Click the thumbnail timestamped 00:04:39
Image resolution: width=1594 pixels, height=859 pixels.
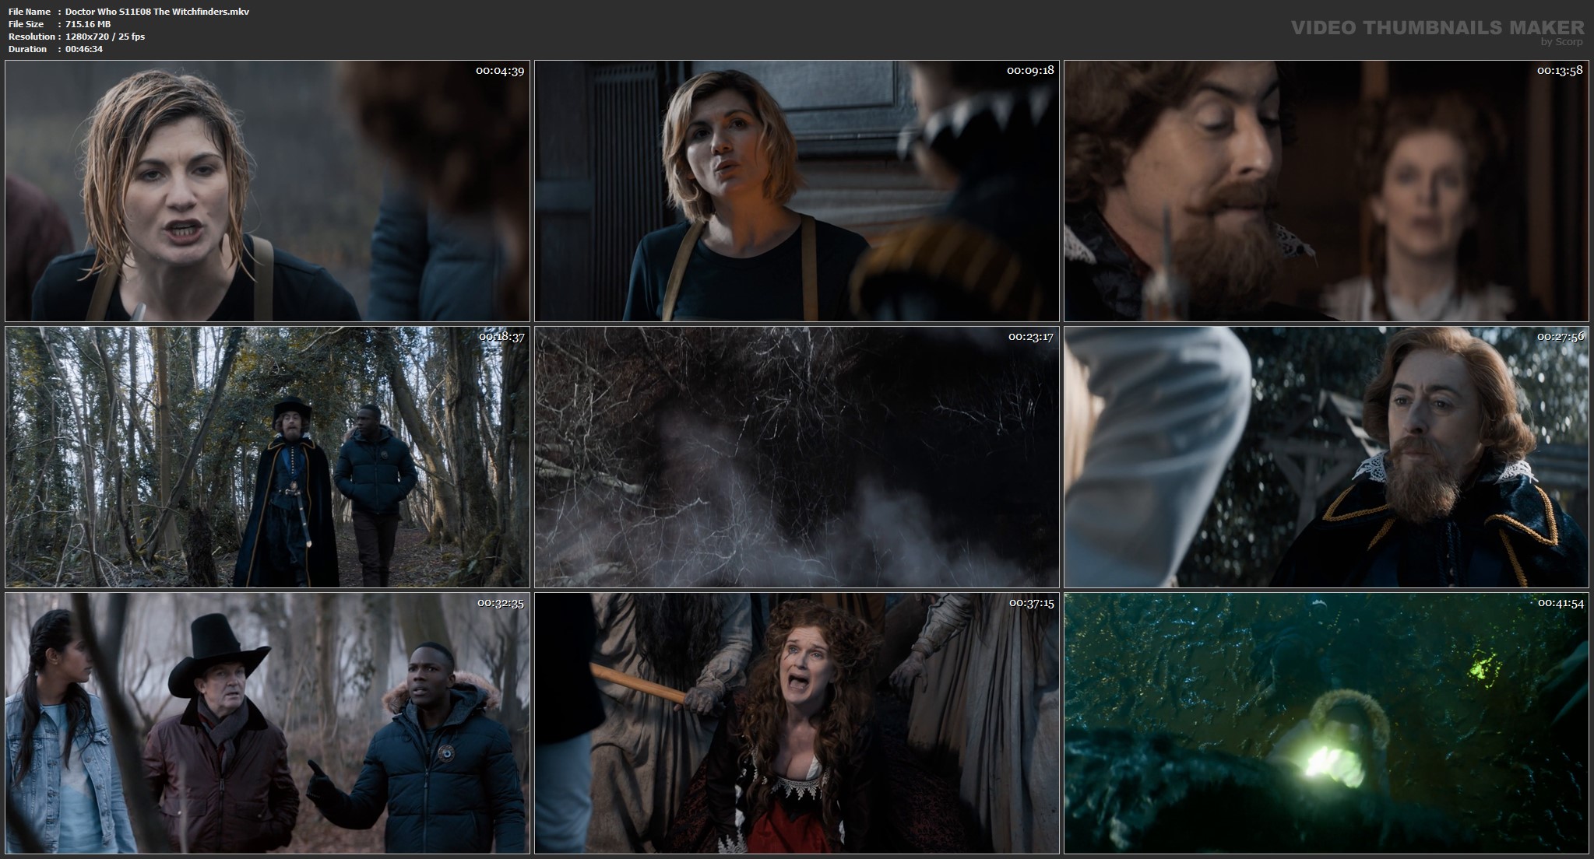click(267, 191)
